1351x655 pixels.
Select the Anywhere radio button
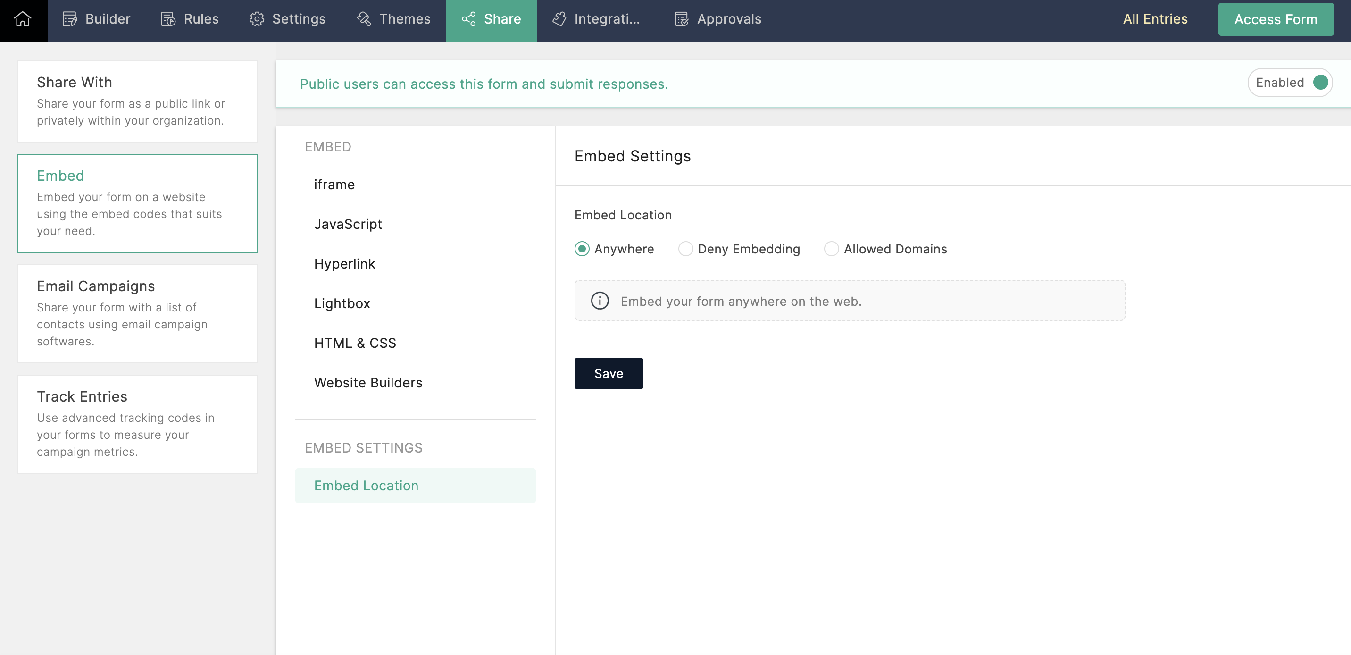click(x=582, y=249)
